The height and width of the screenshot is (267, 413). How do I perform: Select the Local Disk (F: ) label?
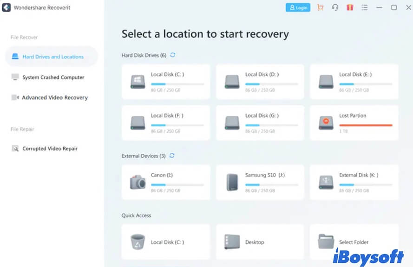click(x=167, y=116)
